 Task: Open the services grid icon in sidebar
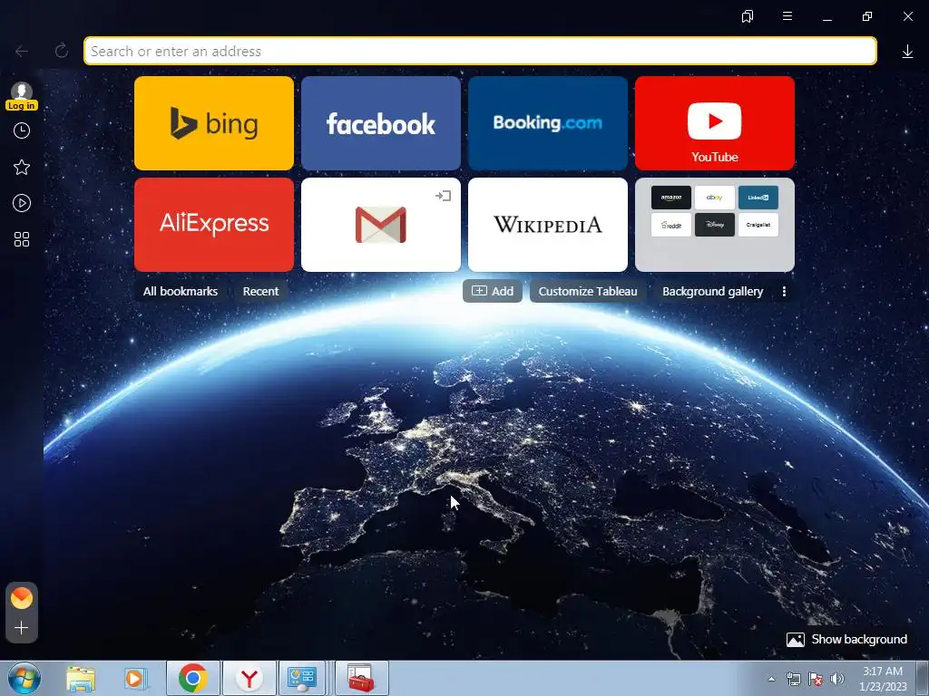point(22,239)
